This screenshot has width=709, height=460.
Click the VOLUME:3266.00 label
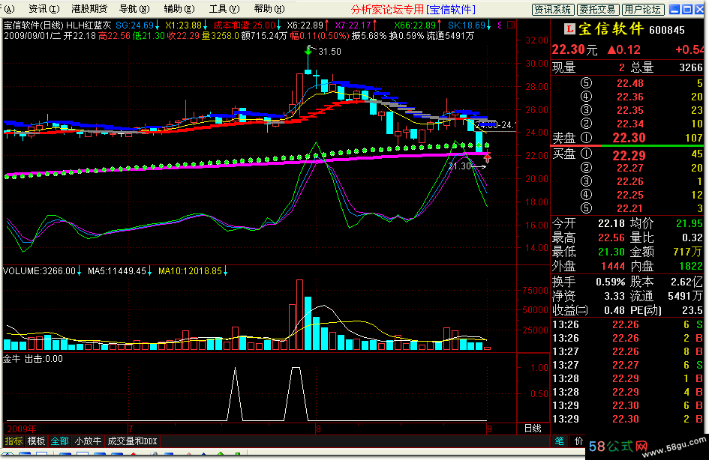click(39, 271)
